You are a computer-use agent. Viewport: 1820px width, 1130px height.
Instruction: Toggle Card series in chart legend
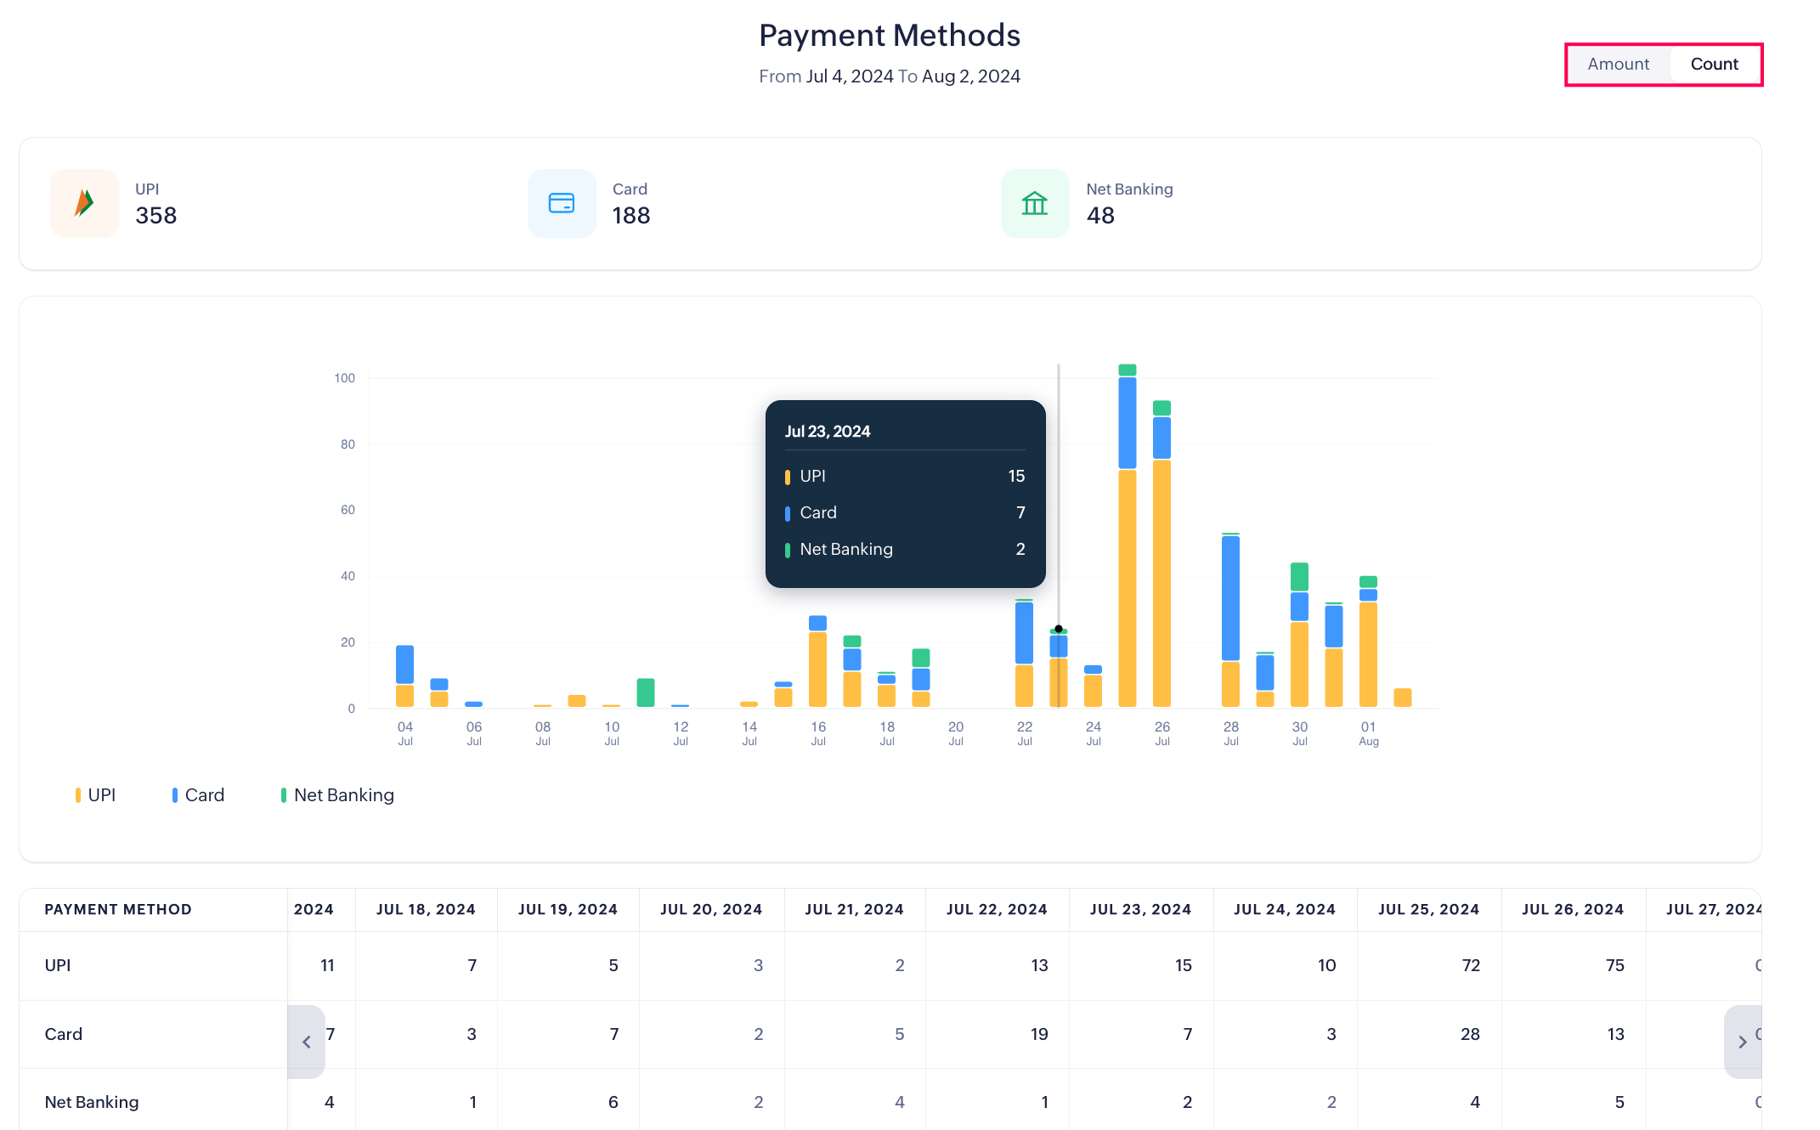coord(198,795)
